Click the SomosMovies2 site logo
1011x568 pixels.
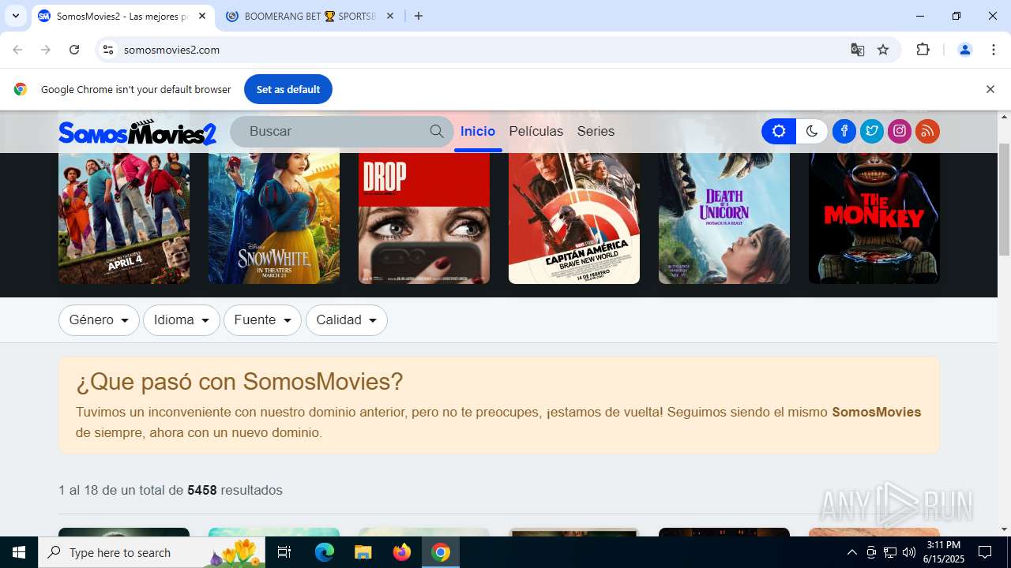[137, 132]
